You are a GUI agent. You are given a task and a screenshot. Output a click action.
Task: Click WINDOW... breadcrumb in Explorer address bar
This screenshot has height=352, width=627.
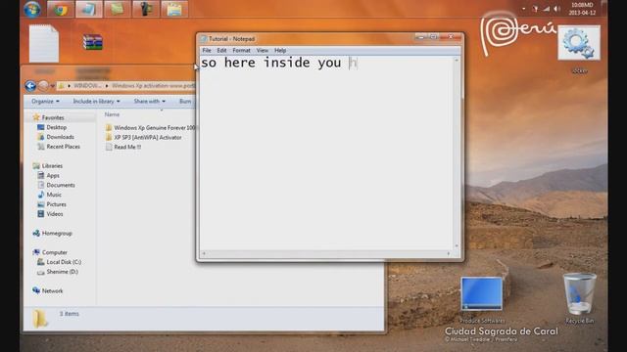point(87,86)
